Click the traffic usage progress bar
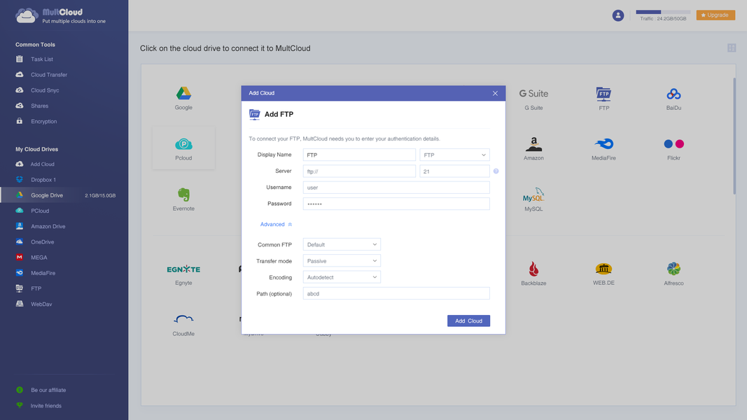 [663, 12]
